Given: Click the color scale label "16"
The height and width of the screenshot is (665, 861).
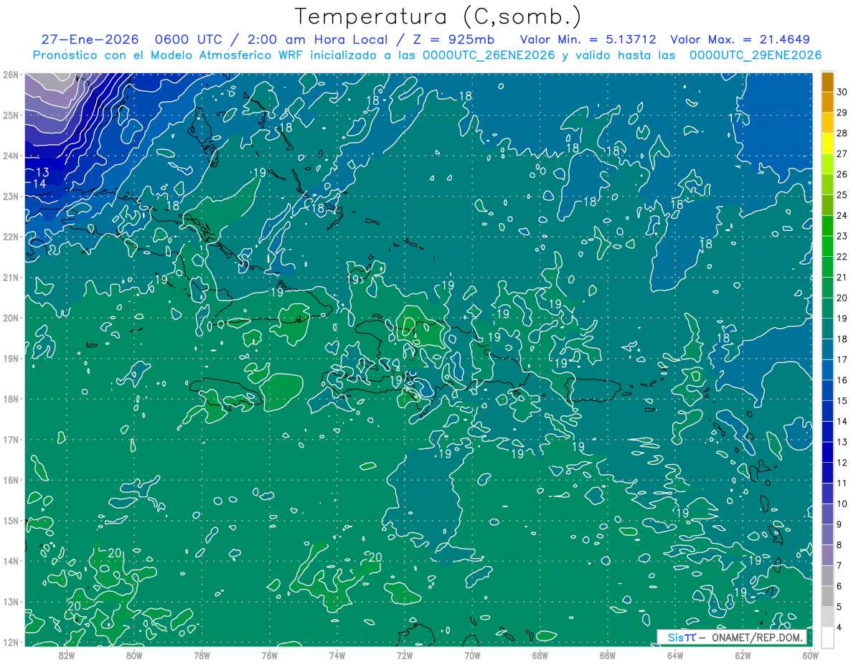Looking at the screenshot, I should coord(842,380).
